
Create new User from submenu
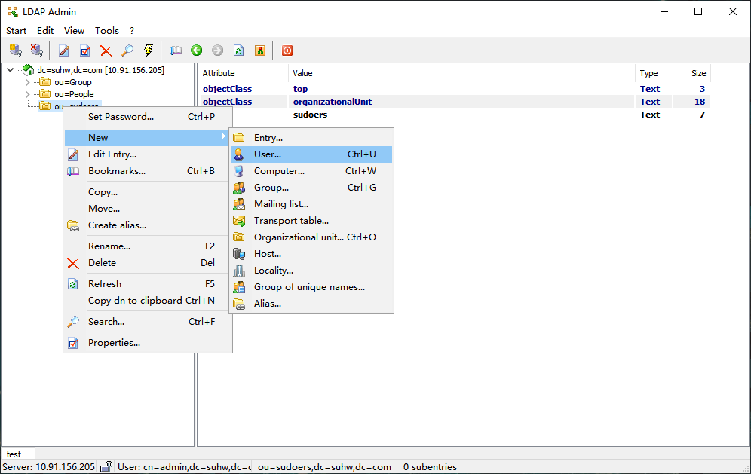[311, 154]
